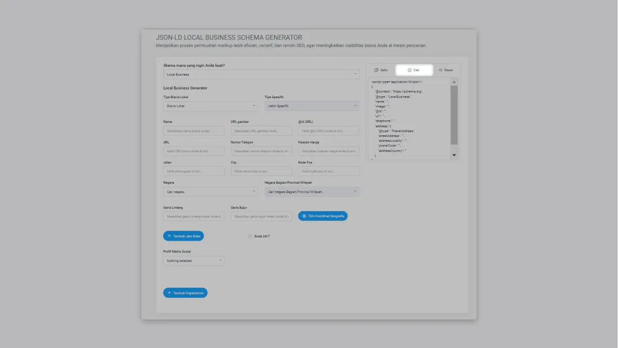
Task: Click the check icon on the Cek tab
Action: coord(409,70)
